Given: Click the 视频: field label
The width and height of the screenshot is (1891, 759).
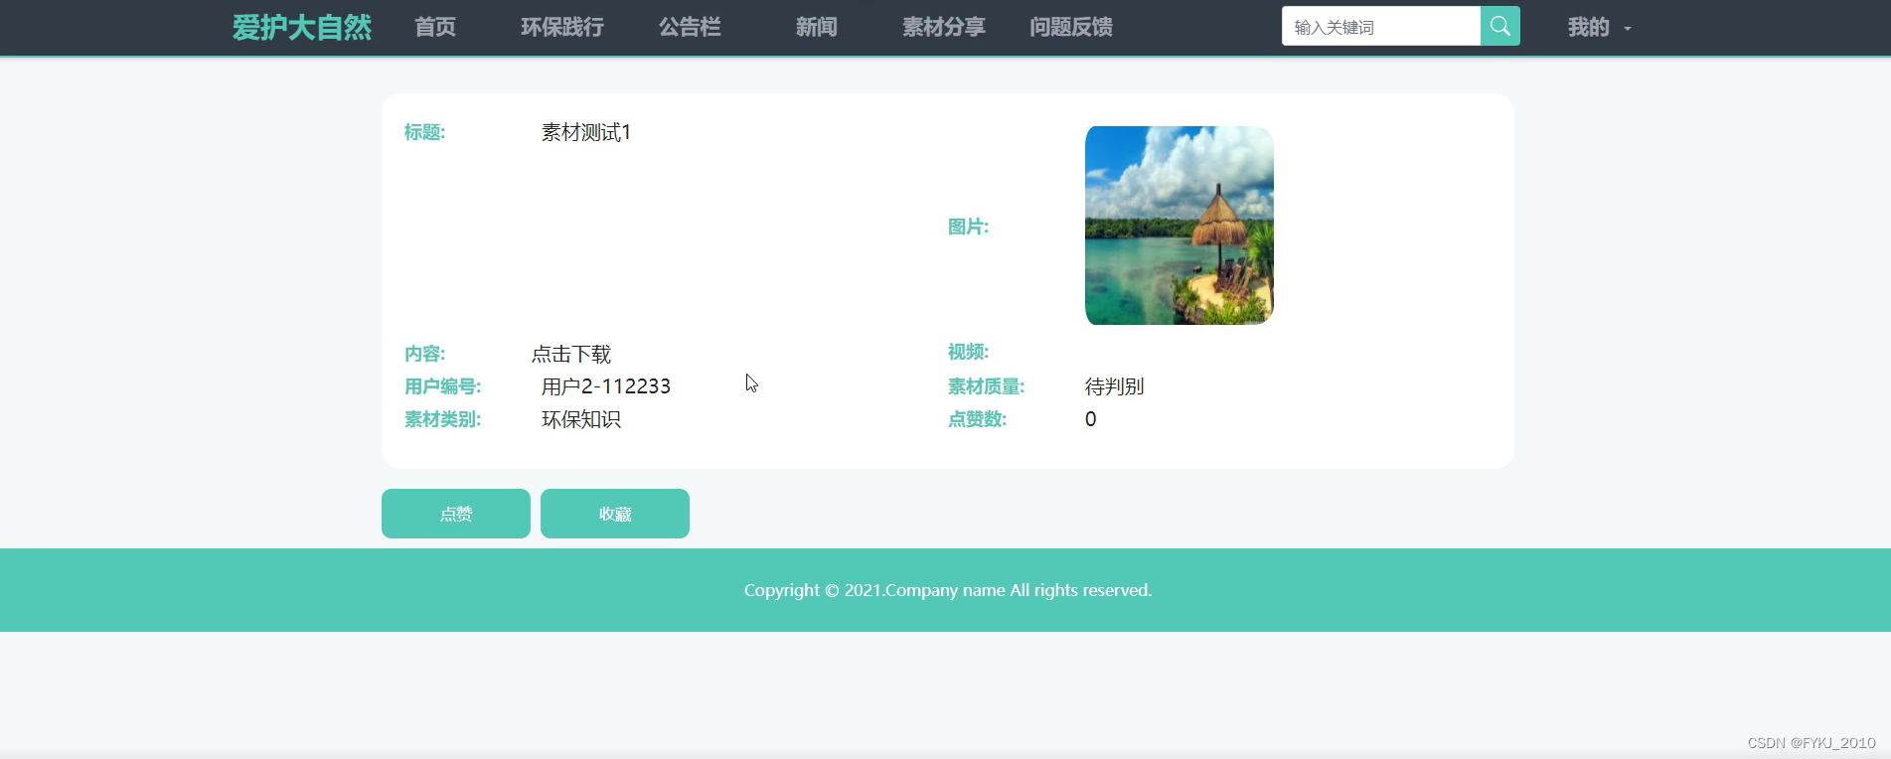Looking at the screenshot, I should click(x=969, y=352).
